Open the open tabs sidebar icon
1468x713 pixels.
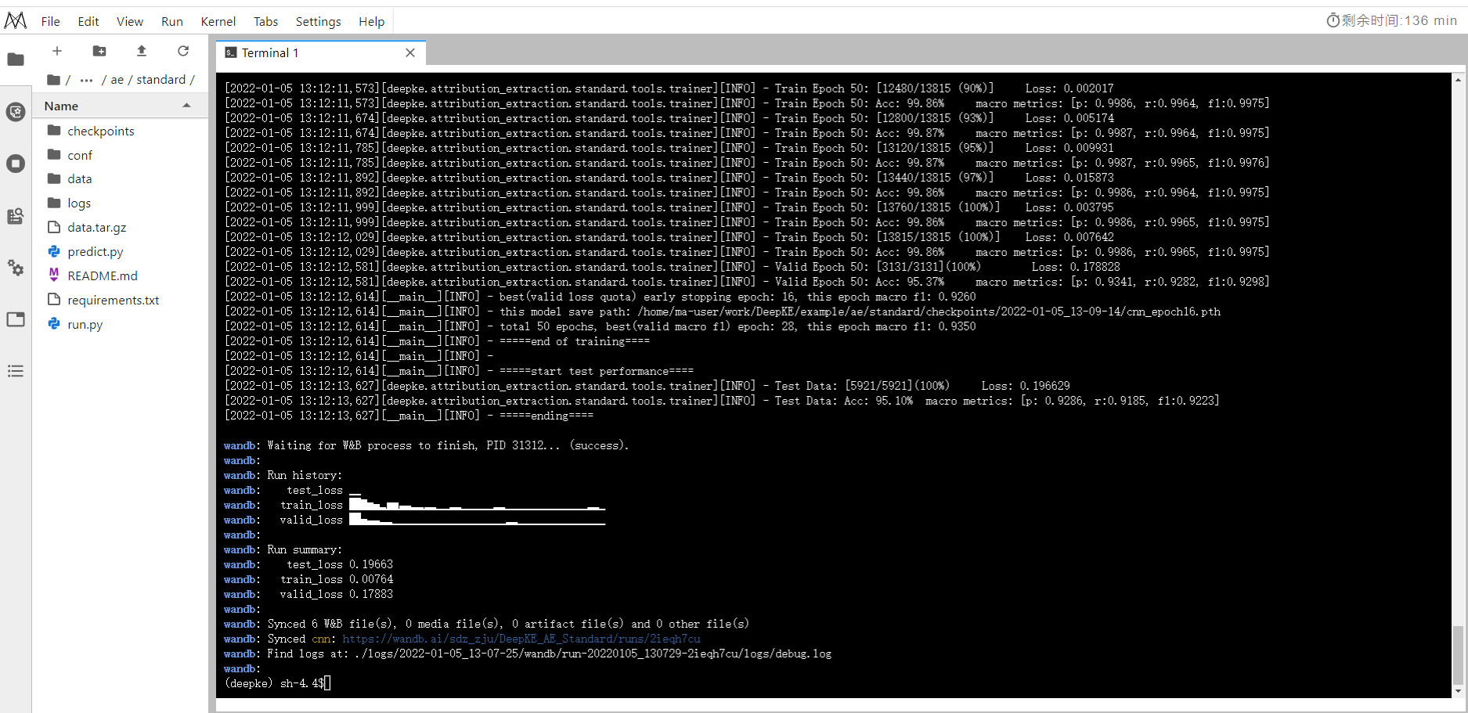[16, 319]
